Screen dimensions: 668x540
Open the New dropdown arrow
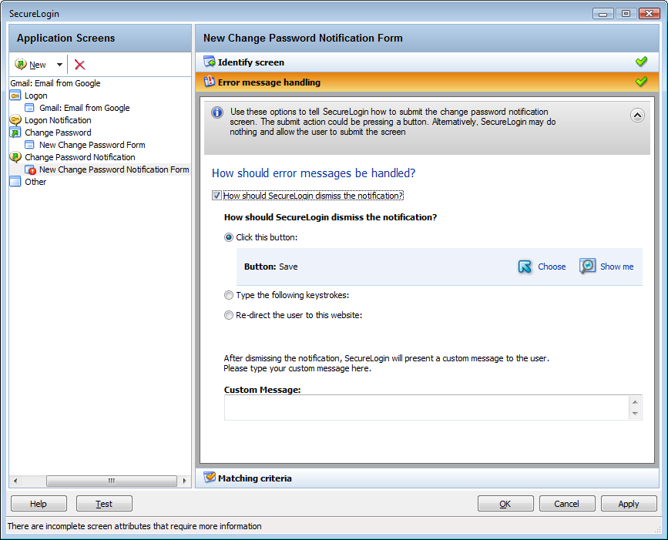click(x=59, y=65)
